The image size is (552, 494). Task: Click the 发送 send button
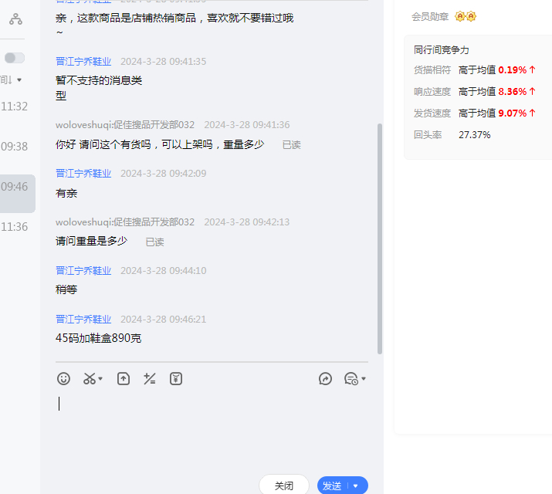click(332, 486)
